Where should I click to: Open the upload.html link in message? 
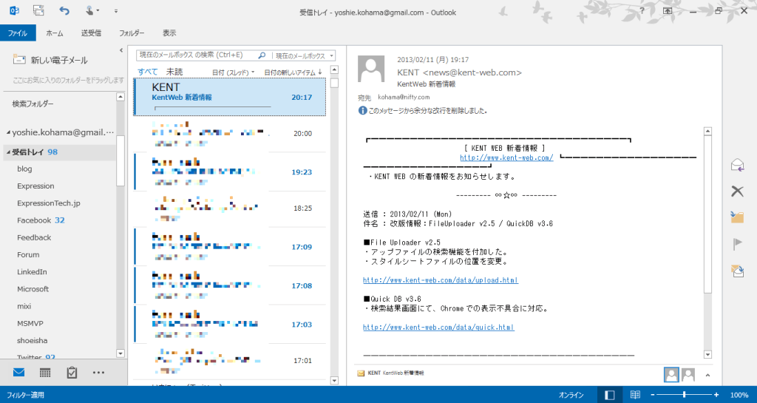441,280
